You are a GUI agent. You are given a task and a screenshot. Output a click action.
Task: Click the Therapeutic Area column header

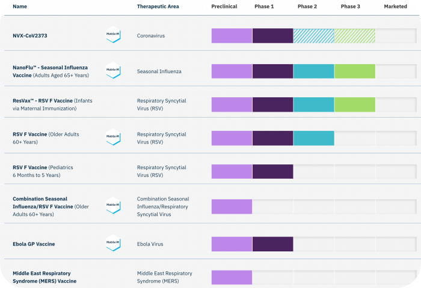coord(158,7)
